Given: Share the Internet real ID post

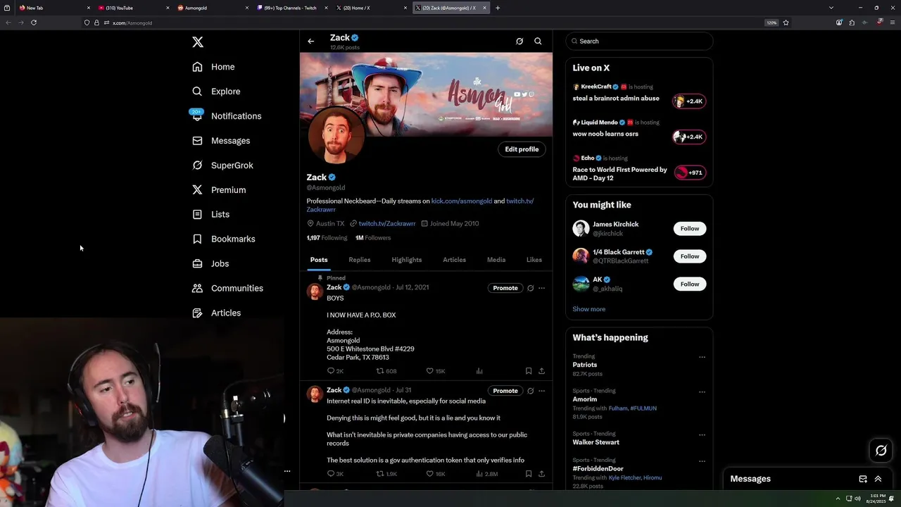Looking at the screenshot, I should (x=541, y=474).
